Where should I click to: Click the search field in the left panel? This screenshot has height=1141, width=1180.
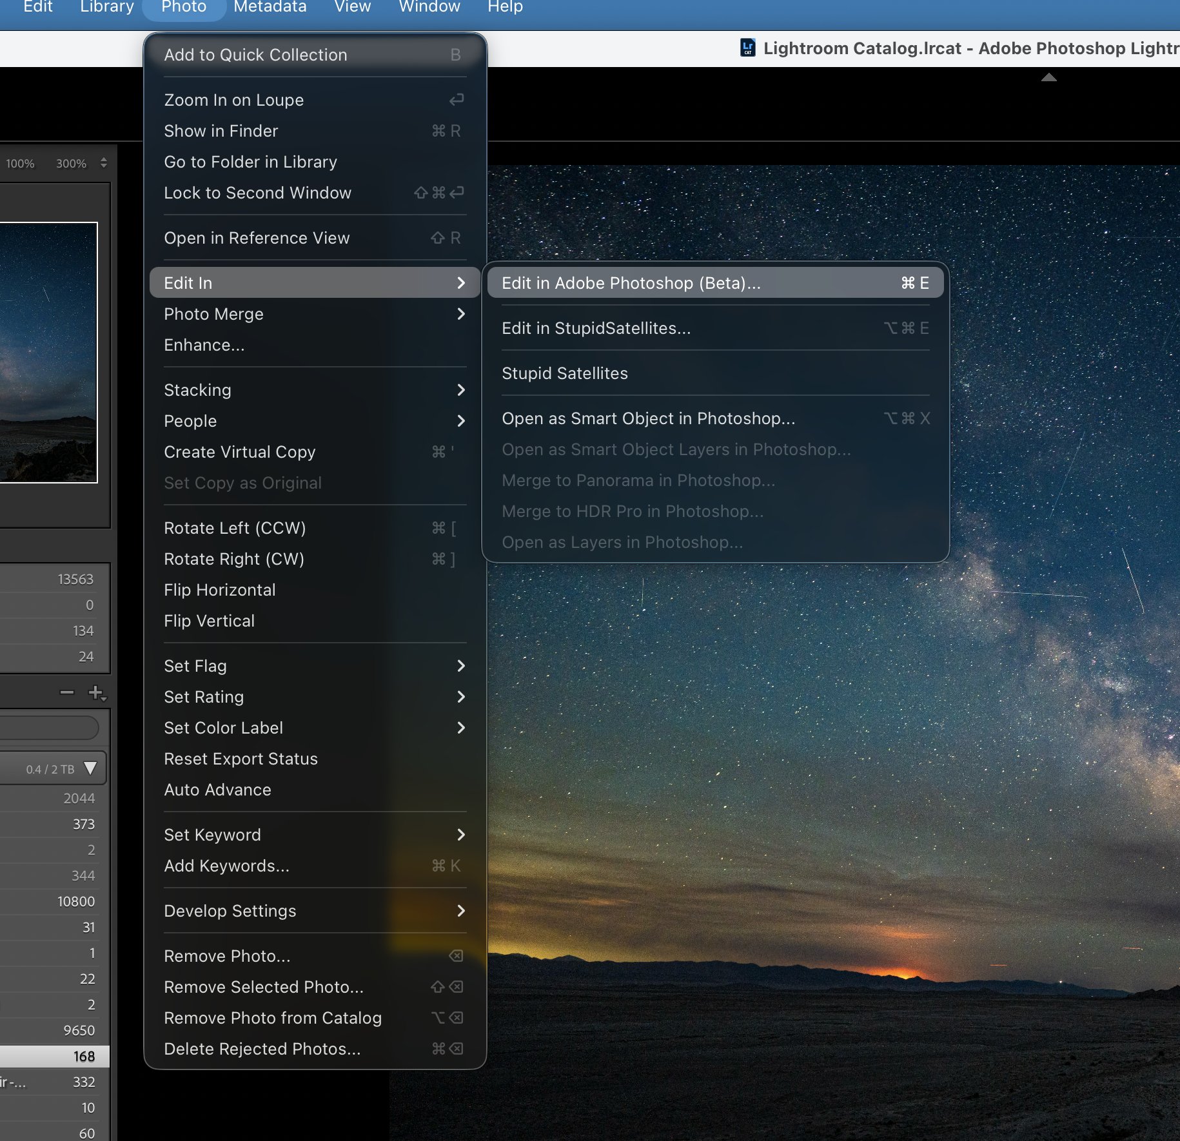[x=49, y=728]
